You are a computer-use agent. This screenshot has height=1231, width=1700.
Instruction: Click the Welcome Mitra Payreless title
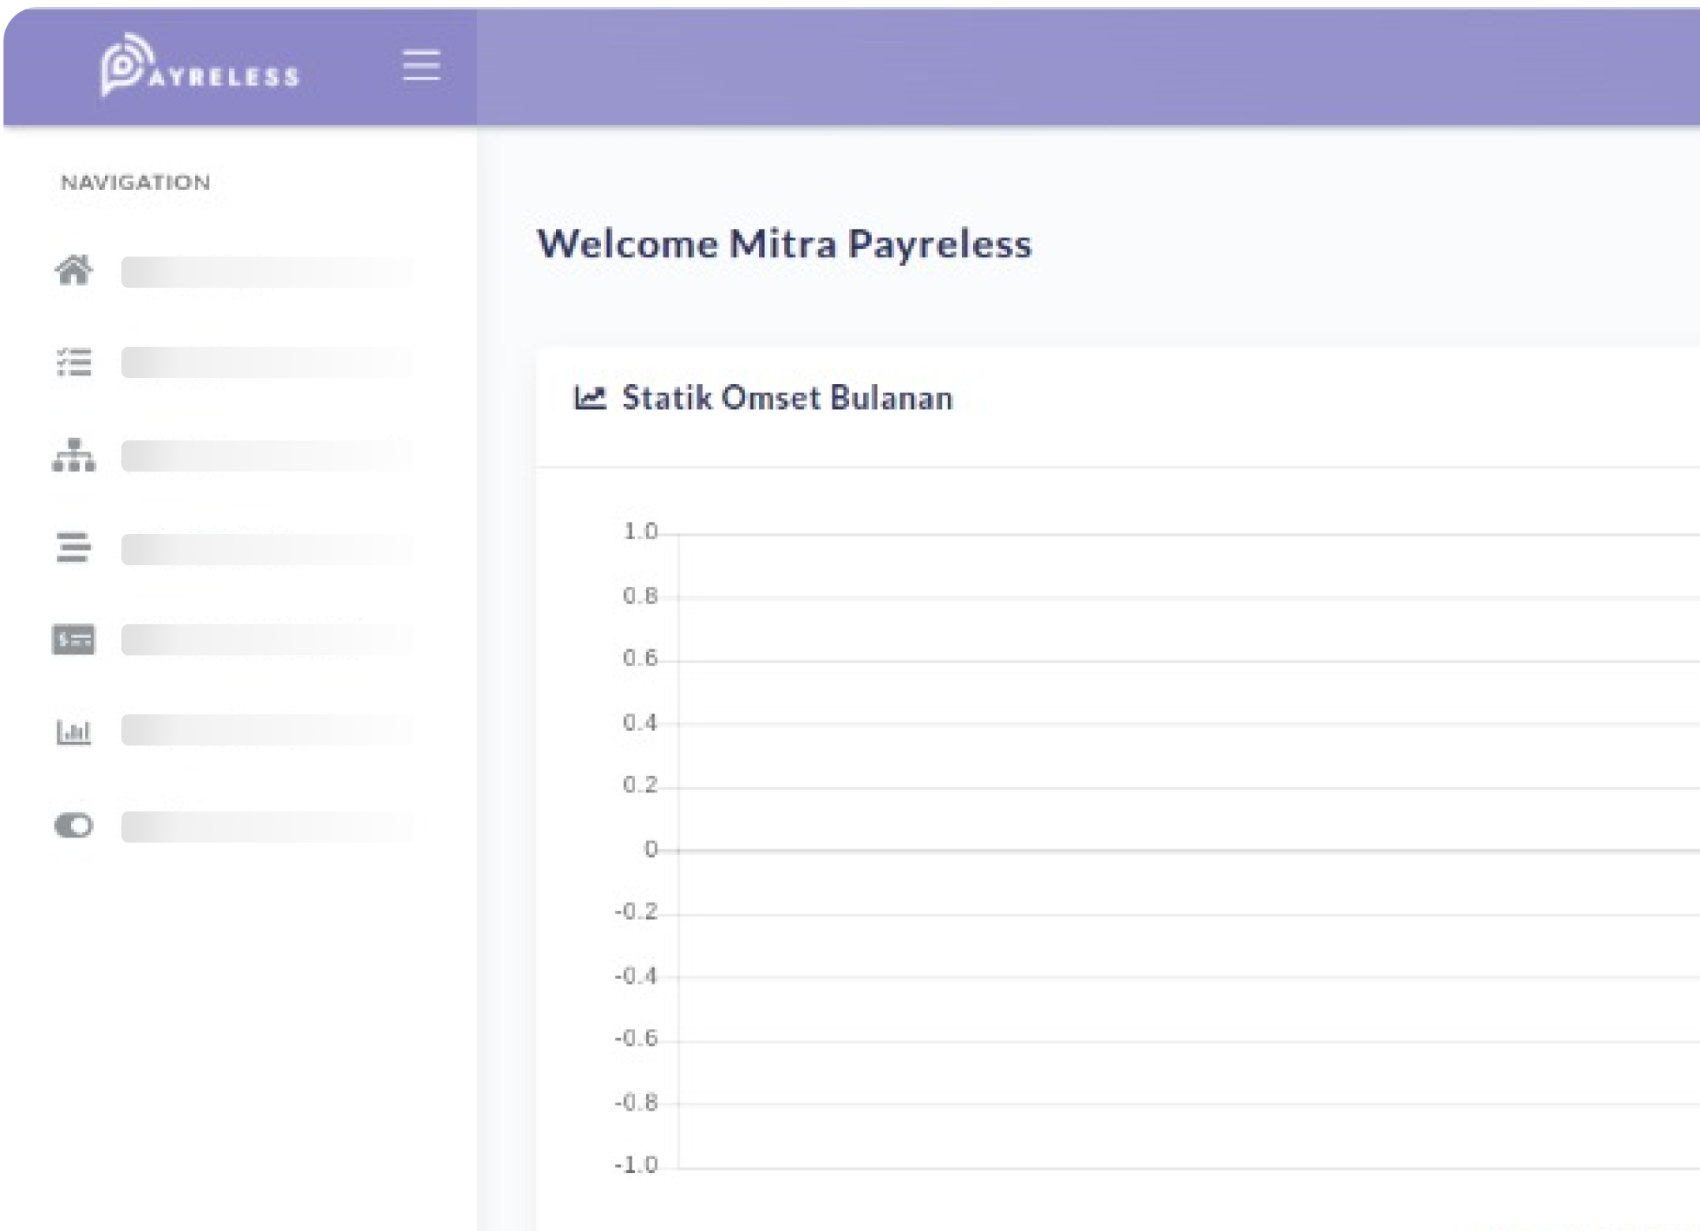click(x=784, y=244)
